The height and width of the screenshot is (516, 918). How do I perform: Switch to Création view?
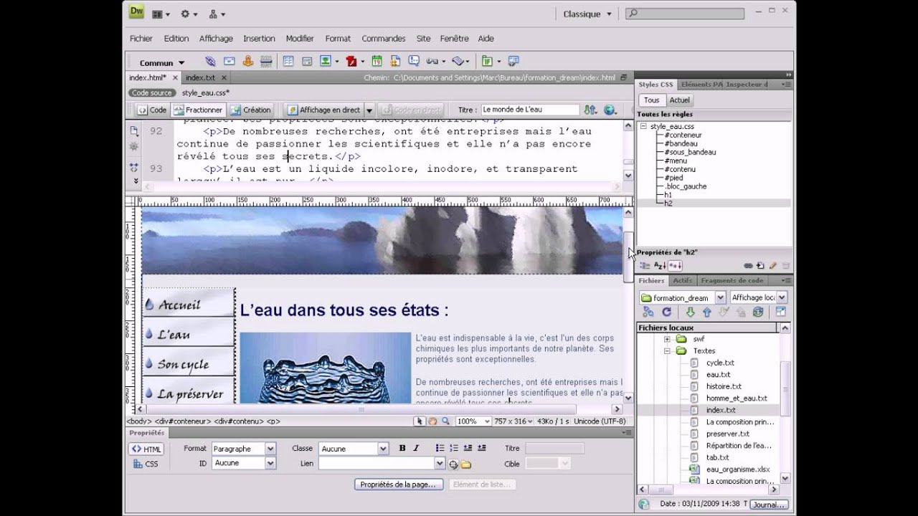point(250,110)
